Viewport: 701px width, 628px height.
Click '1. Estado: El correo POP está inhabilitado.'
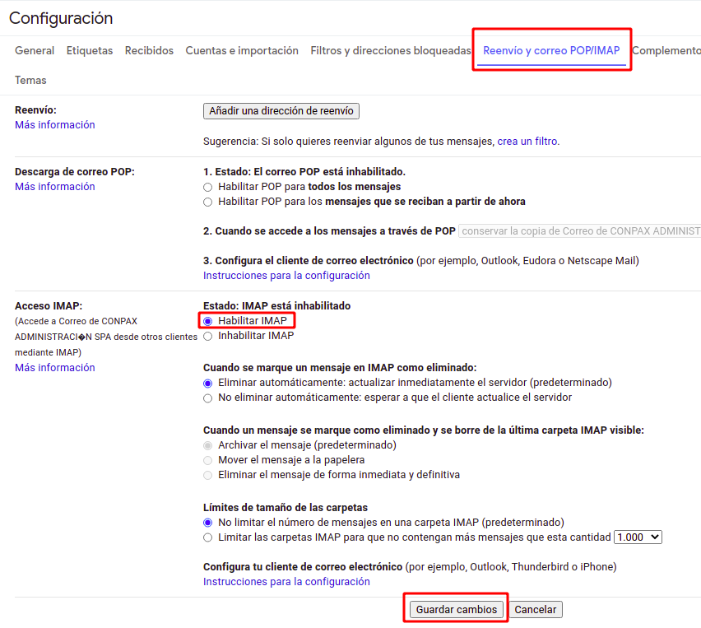[304, 172]
